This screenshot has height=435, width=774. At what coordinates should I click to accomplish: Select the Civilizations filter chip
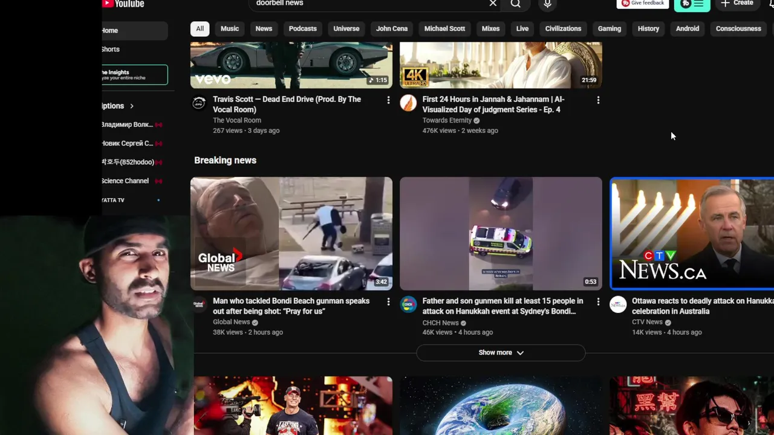(563, 28)
